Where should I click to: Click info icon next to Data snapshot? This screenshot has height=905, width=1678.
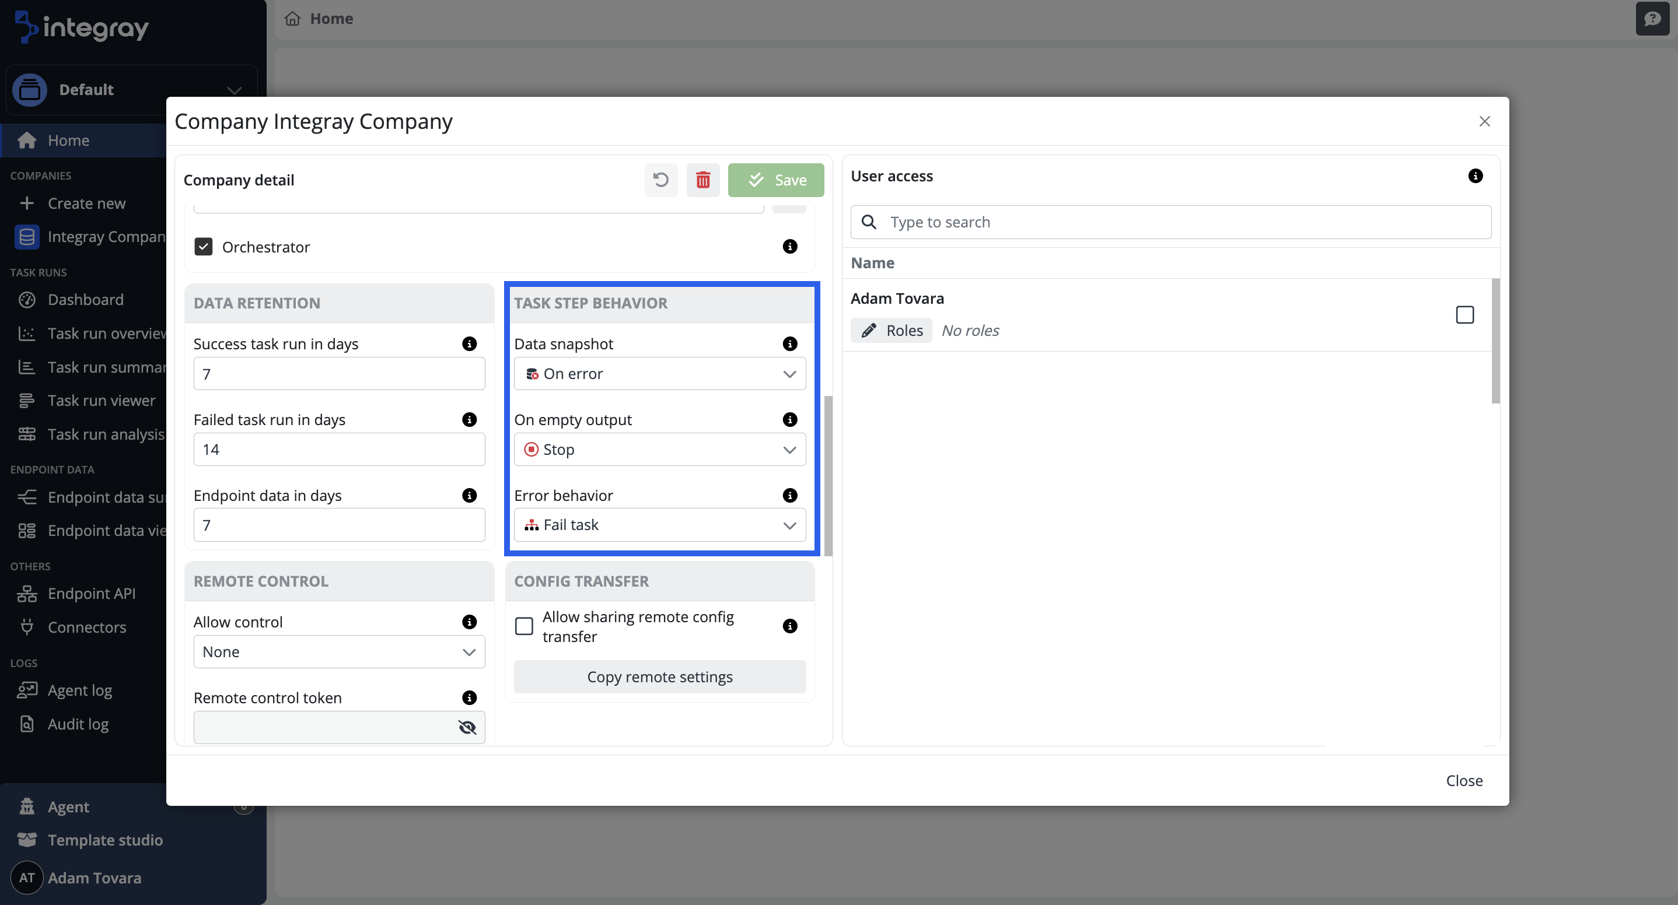[789, 344]
